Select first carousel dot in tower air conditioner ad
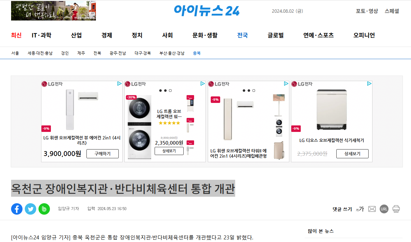Screen dimensions: 411x242 244,91
